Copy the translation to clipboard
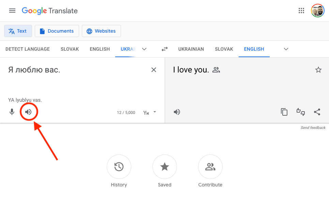This screenshot has width=329, height=198. [284, 112]
